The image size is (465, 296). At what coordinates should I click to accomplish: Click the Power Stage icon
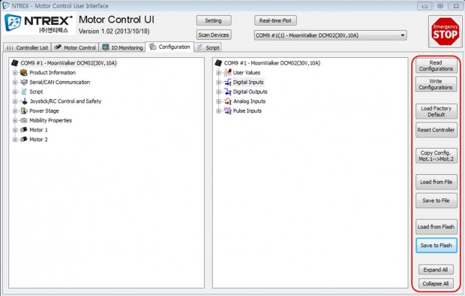(24, 111)
